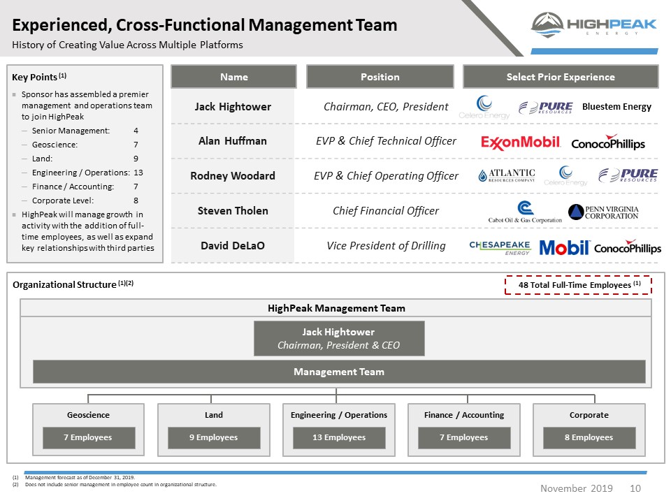Click "7 Employees" box under Geoscience
Image resolution: width=671 pixels, height=503 pixels.
pos(89,437)
